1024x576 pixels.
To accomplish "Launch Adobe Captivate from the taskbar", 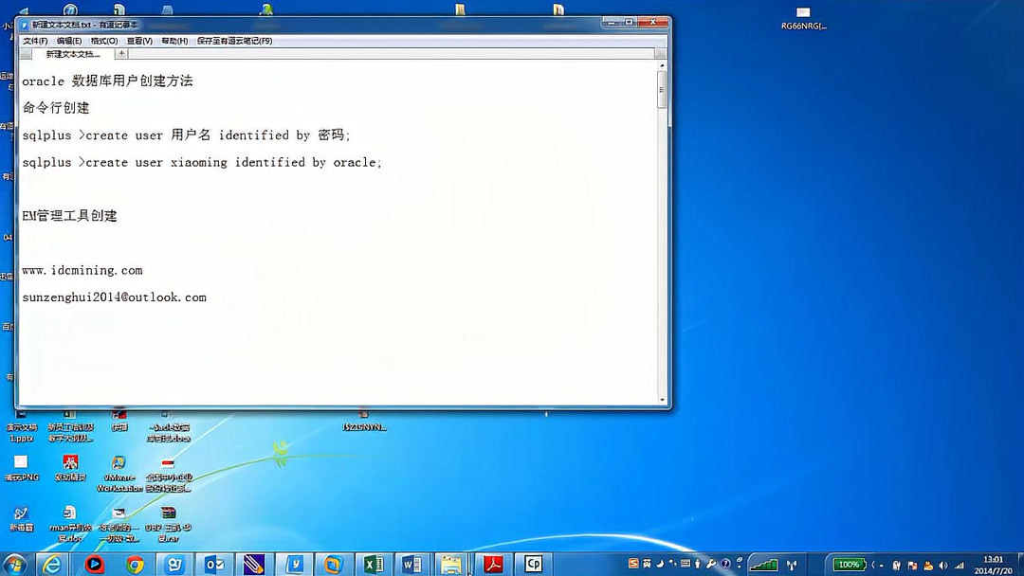I will pos(532,565).
